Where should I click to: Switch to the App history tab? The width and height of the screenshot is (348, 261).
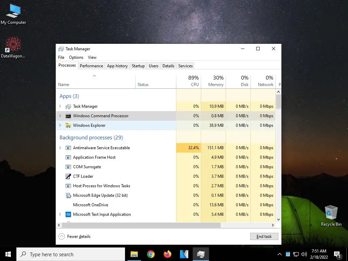(117, 66)
